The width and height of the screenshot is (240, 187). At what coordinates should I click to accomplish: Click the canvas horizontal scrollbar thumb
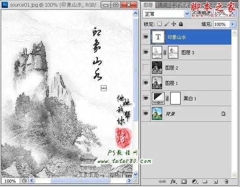(x=80, y=181)
